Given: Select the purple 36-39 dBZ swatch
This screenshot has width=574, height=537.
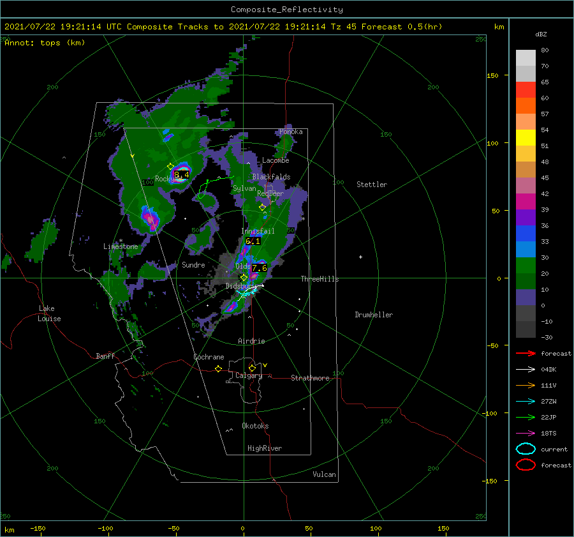Looking at the screenshot, I should (x=526, y=218).
